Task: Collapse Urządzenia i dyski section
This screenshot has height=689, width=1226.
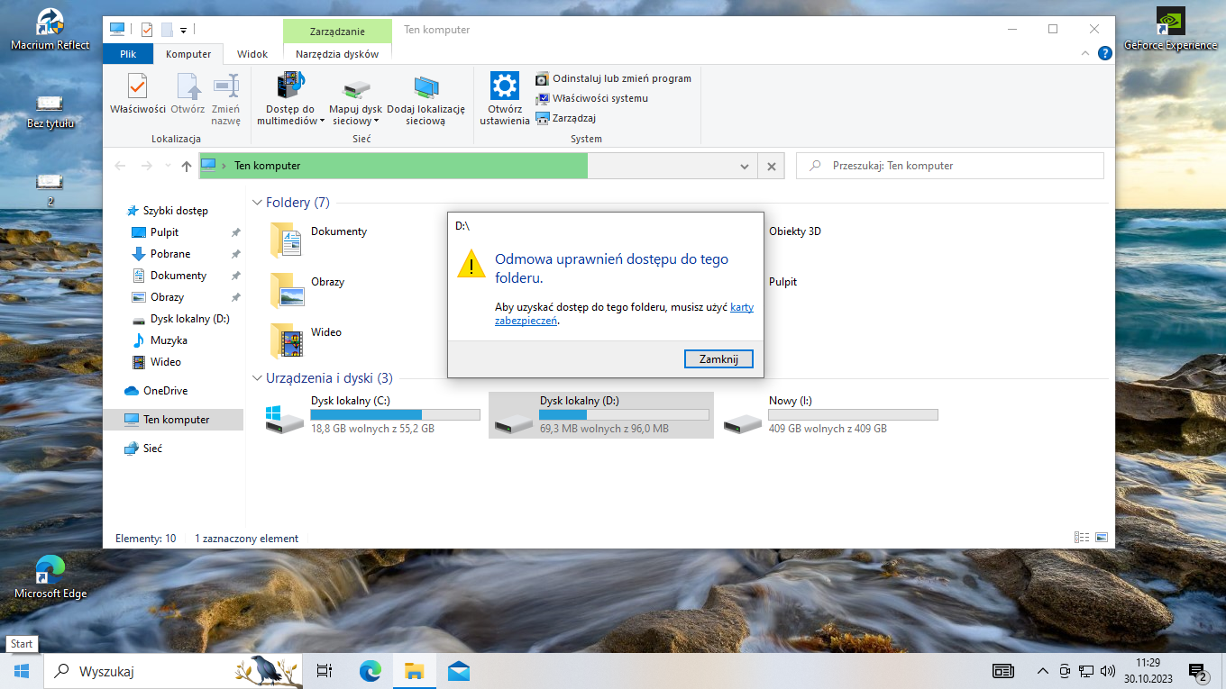Action: coord(257,378)
